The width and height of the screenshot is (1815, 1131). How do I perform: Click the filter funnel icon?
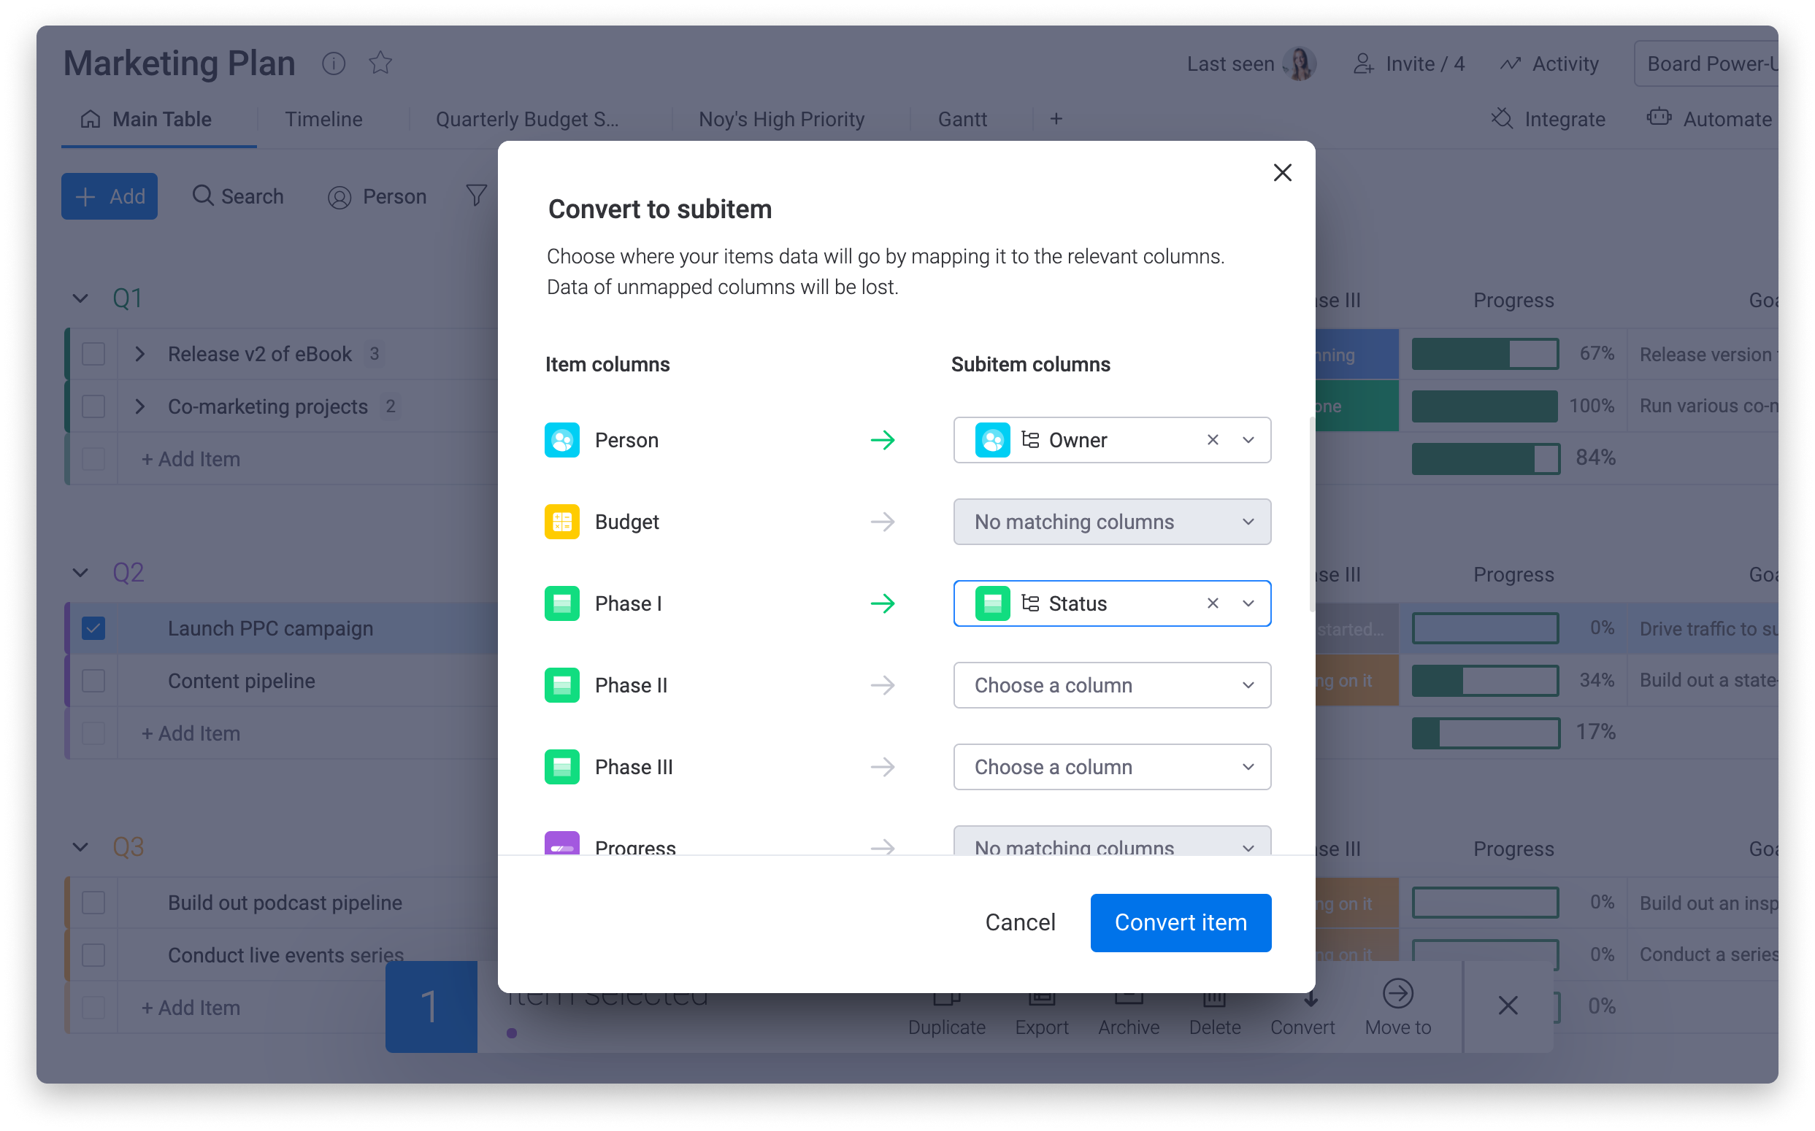[x=476, y=196]
